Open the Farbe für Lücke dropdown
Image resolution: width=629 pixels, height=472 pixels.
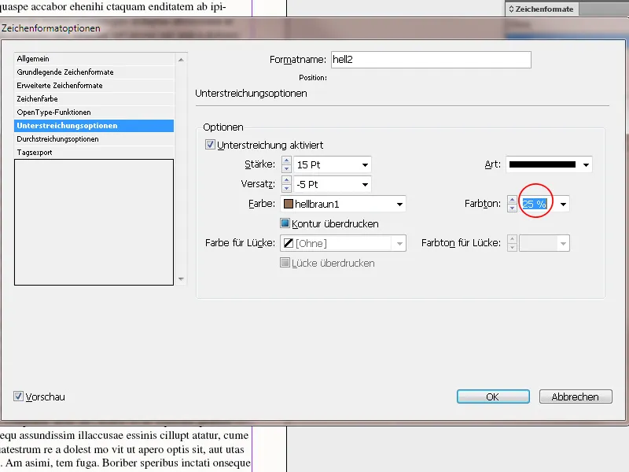[399, 243]
